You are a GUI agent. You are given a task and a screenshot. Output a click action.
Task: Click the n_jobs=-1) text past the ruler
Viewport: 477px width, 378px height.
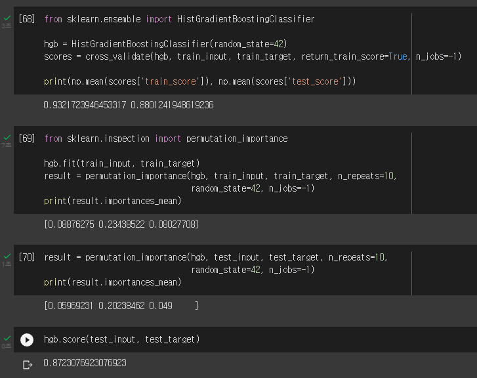point(438,56)
